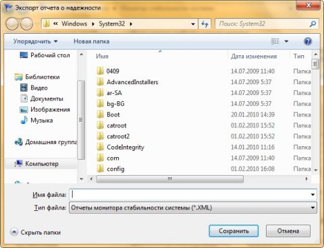Click the catroot2 folder icon
324x248 pixels.
click(x=100, y=136)
